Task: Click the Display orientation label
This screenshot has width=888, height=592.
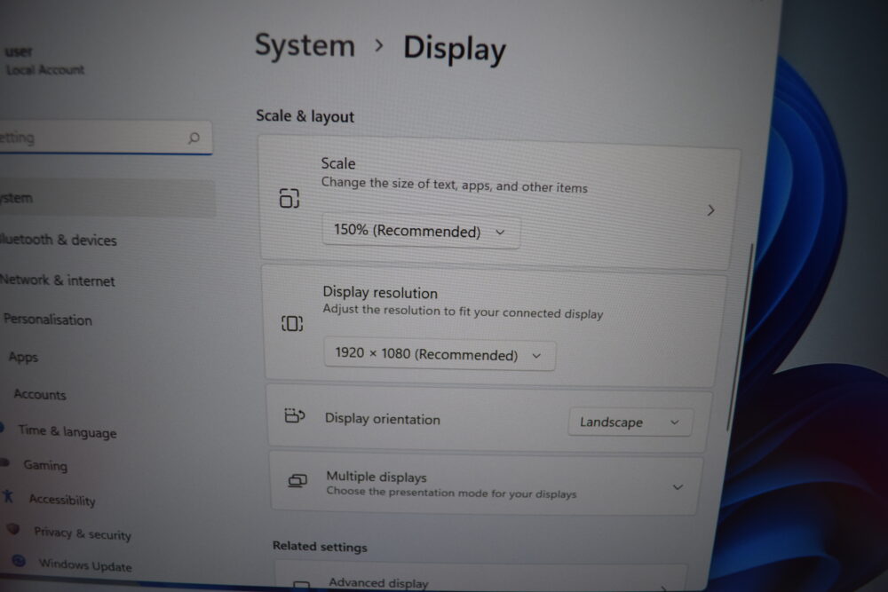Action: 382,419
